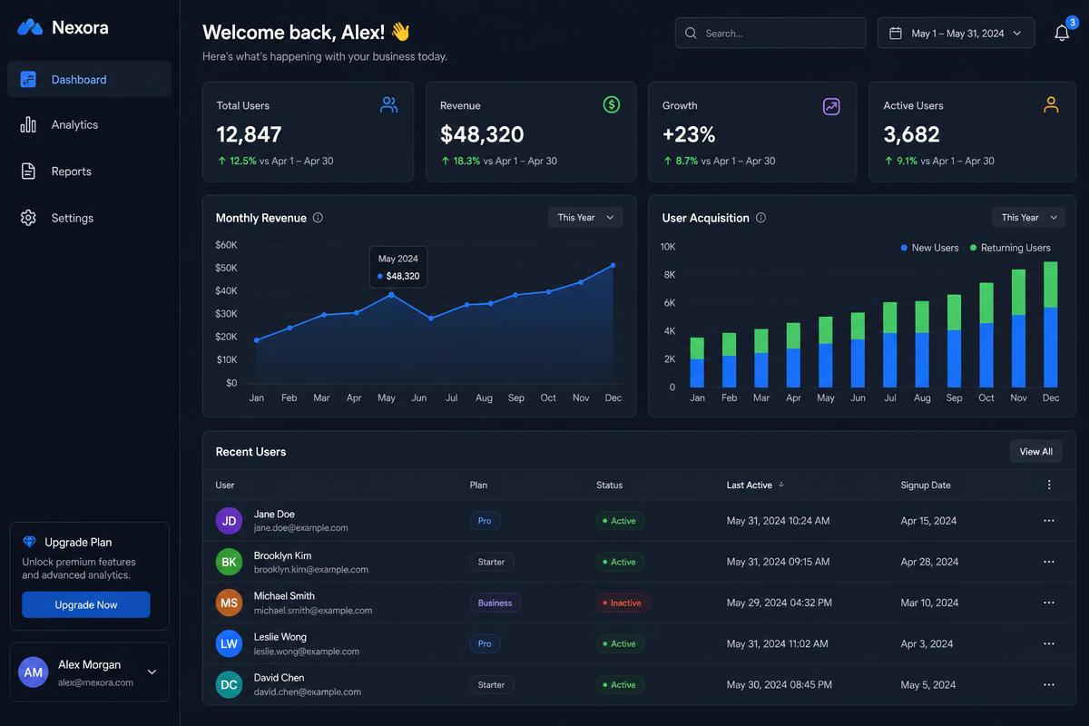Click the Revenue dollar icon
The height and width of the screenshot is (726, 1089).
[612, 105]
